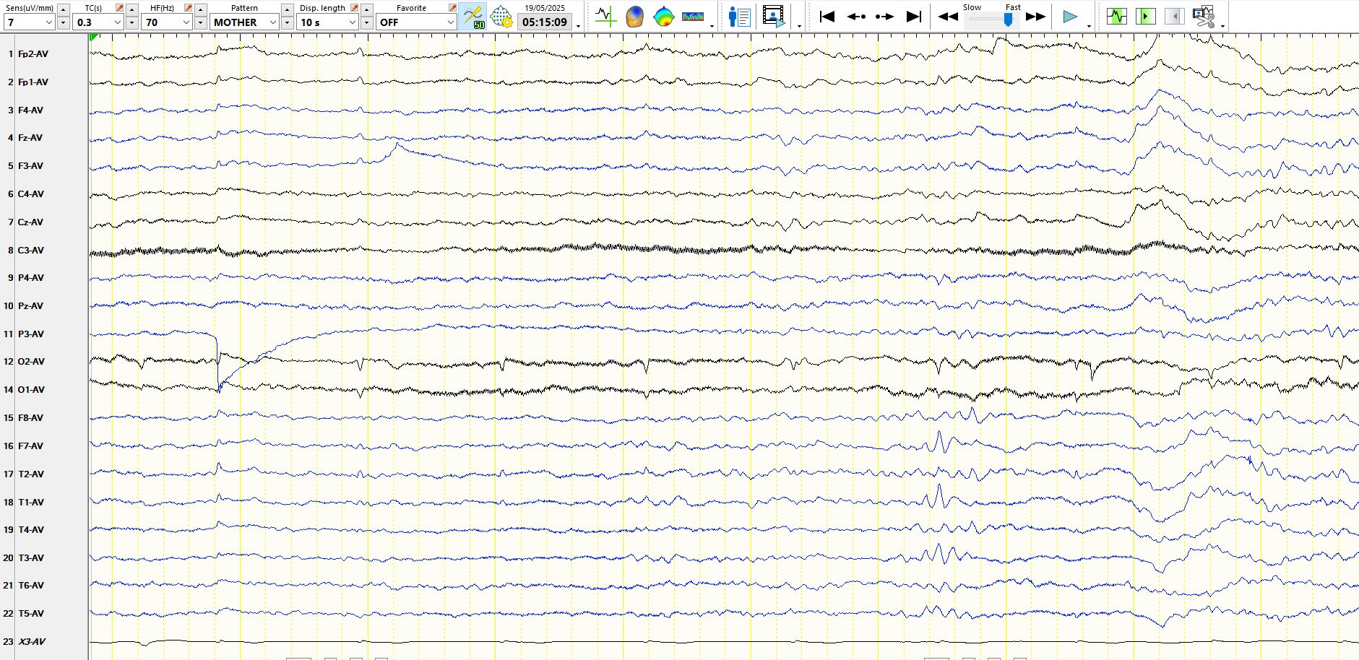
Task: Select the F4-AV channel label
Action: [30, 110]
